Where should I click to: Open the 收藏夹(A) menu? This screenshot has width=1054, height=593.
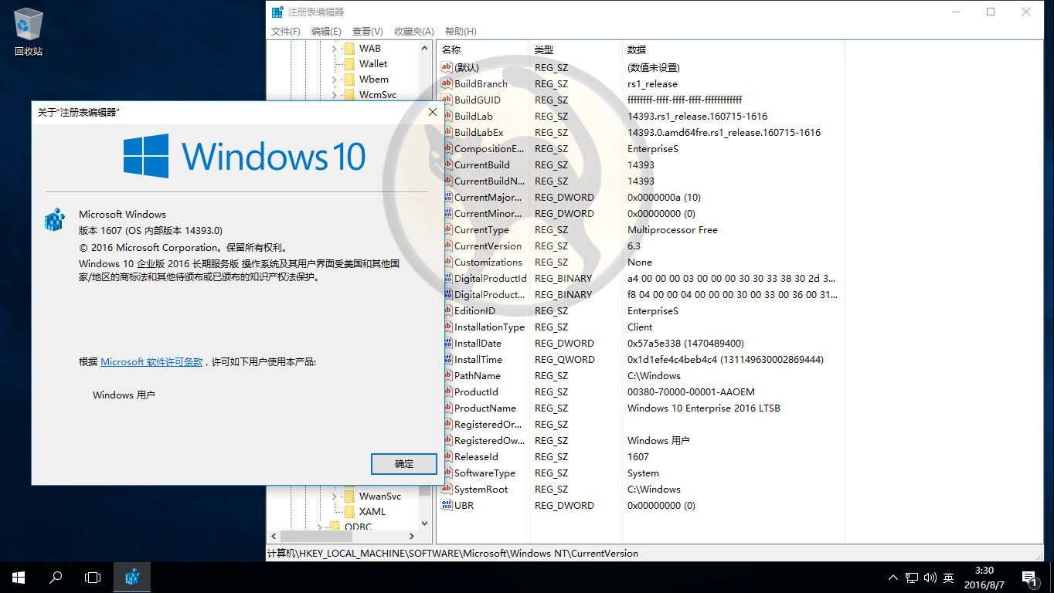coord(414,31)
